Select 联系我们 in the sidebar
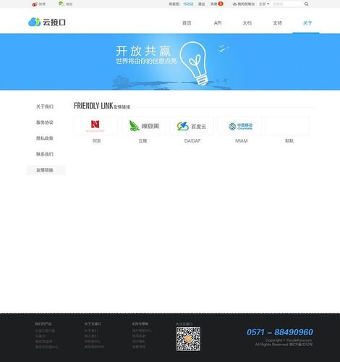This screenshot has width=340, height=362. (x=45, y=154)
